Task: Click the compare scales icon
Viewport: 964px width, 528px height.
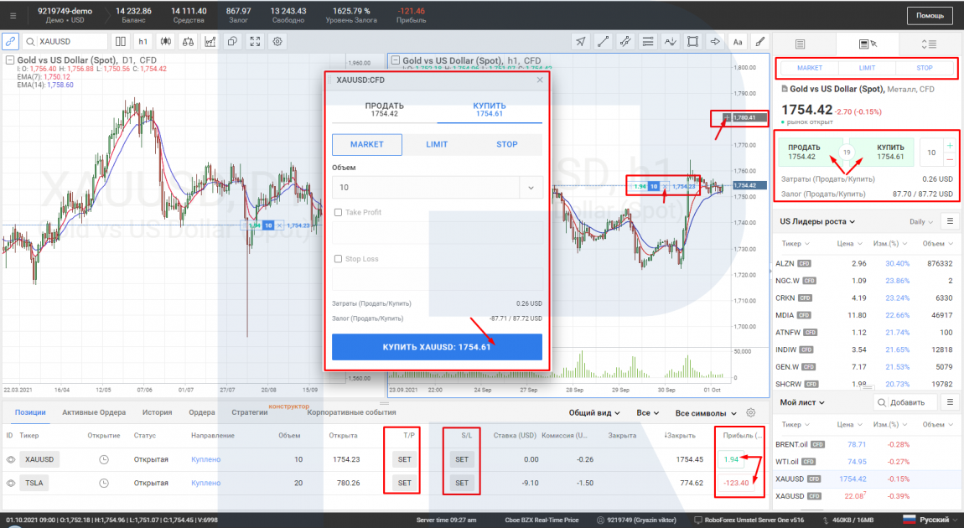Action: click(x=188, y=41)
